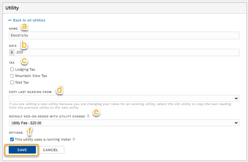Viewport: 248px width, 162px height.
Task: Check the Lodging Tax checkbox
Action: tap(12, 69)
